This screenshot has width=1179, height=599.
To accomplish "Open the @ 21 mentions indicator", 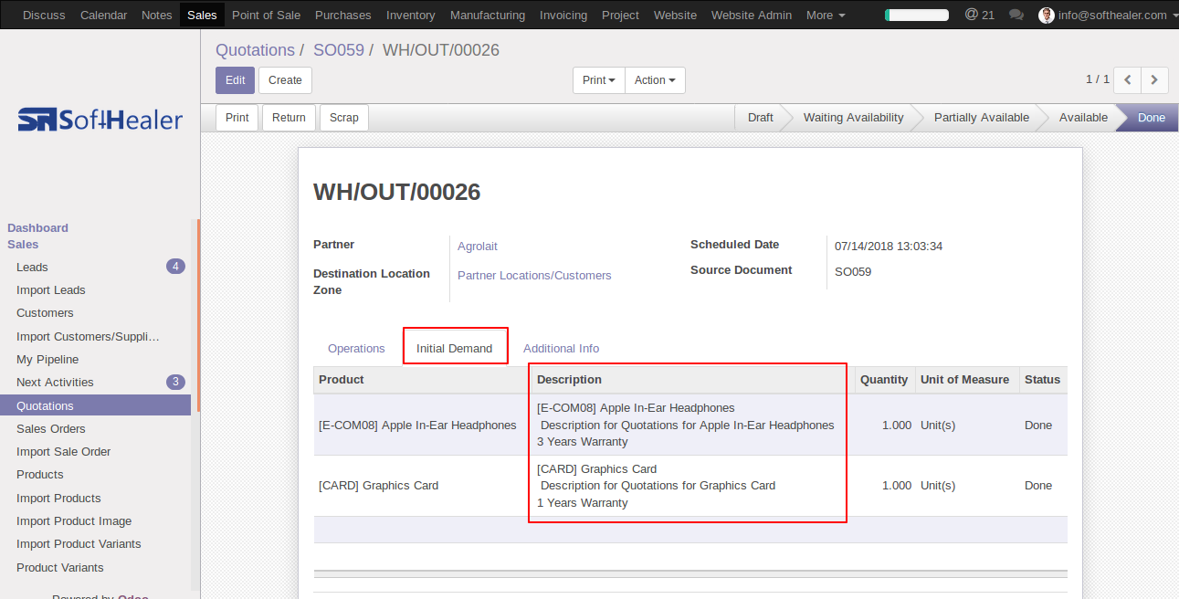I will click(980, 15).
